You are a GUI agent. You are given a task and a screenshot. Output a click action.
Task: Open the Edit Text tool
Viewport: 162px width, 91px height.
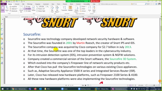tap(52, 9)
